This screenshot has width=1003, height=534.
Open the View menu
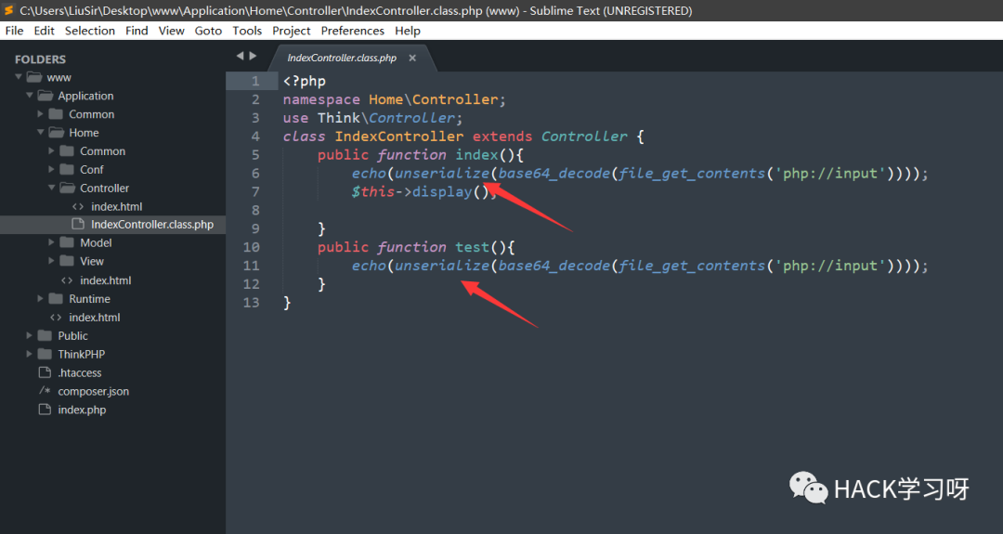(172, 31)
